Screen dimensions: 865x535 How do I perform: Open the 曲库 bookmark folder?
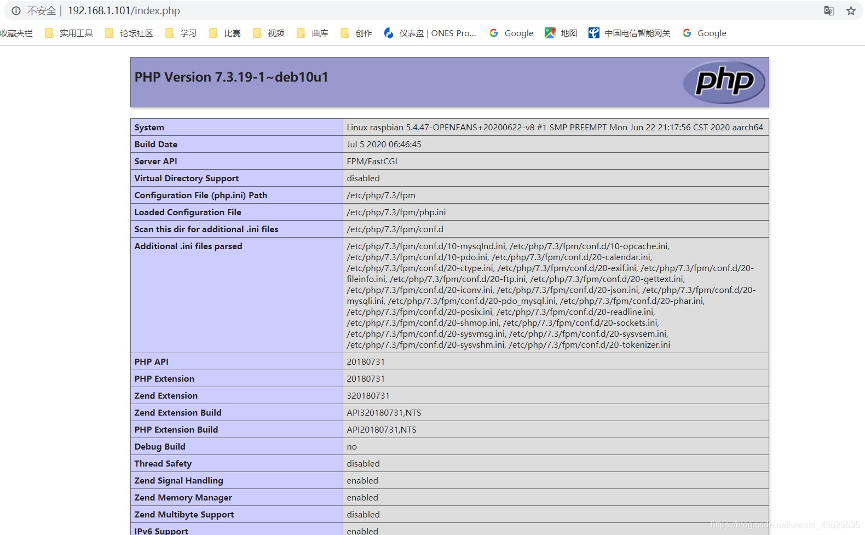pyautogui.click(x=313, y=33)
